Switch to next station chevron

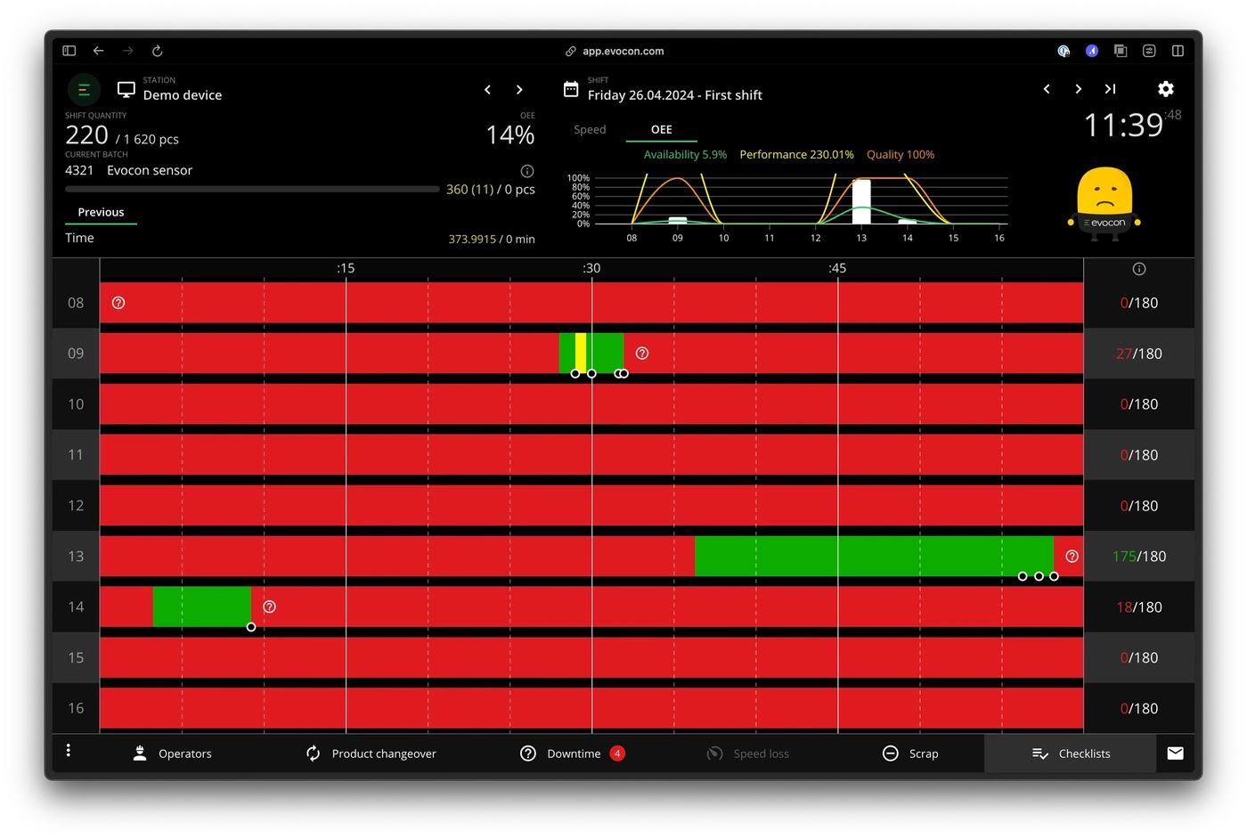point(519,90)
